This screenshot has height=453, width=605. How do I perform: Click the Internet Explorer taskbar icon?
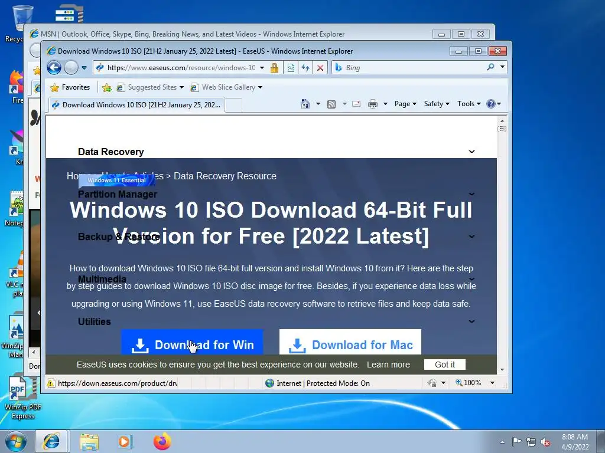[x=52, y=441]
